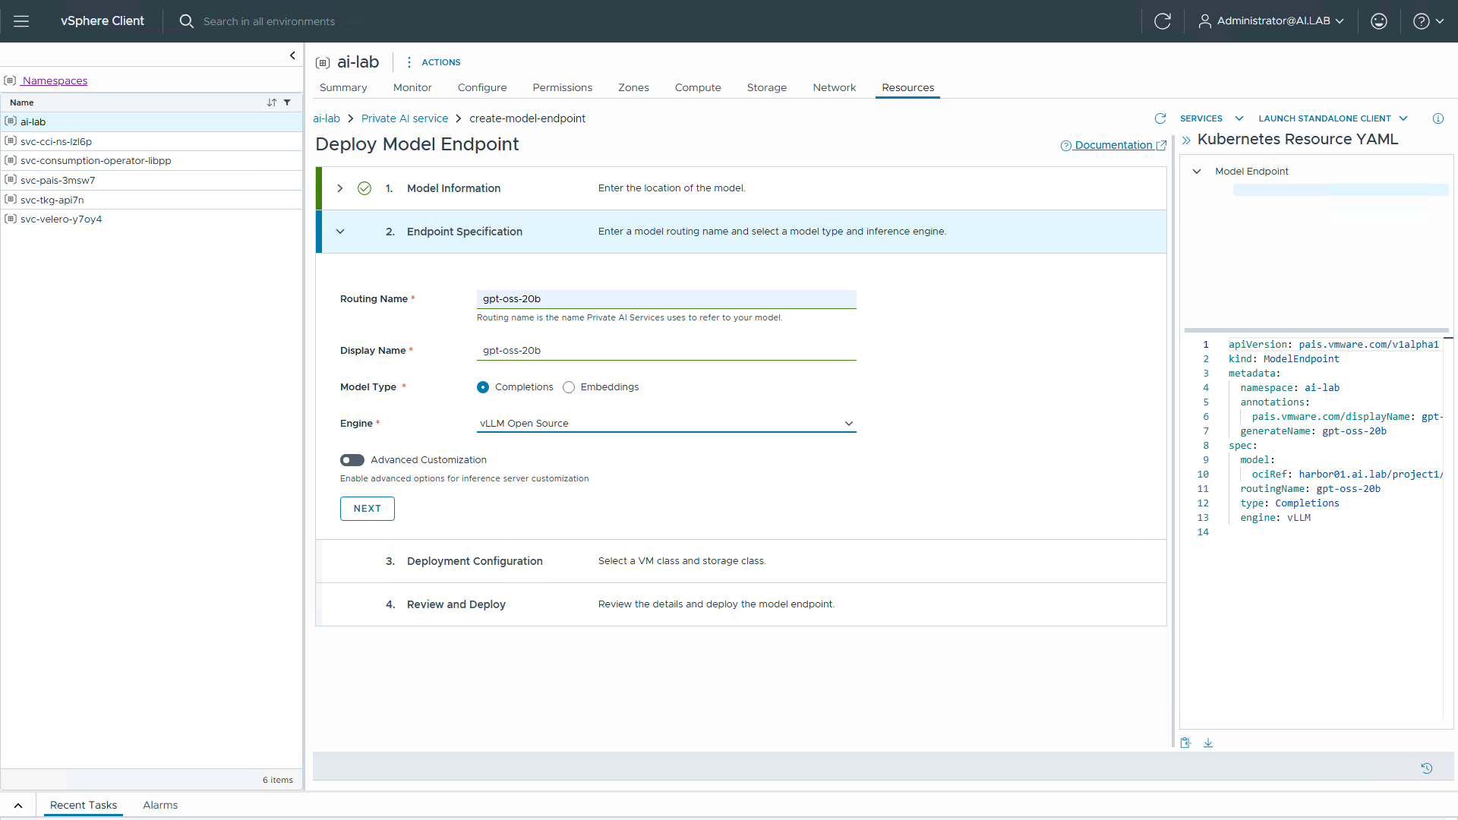Click the Model Information completed checkmark
Image resolution: width=1458 pixels, height=820 pixels.
pos(364,188)
